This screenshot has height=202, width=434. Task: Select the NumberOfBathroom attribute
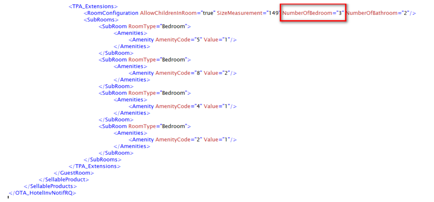click(372, 13)
